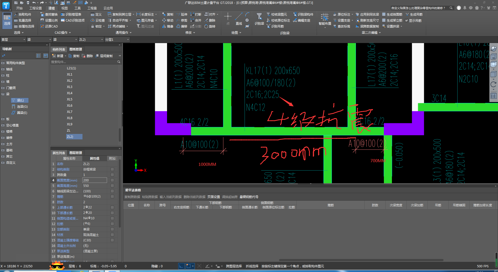Click the 删除 delete tool in ribbon
This screenshot has height=272, width=498.
click(210, 21)
